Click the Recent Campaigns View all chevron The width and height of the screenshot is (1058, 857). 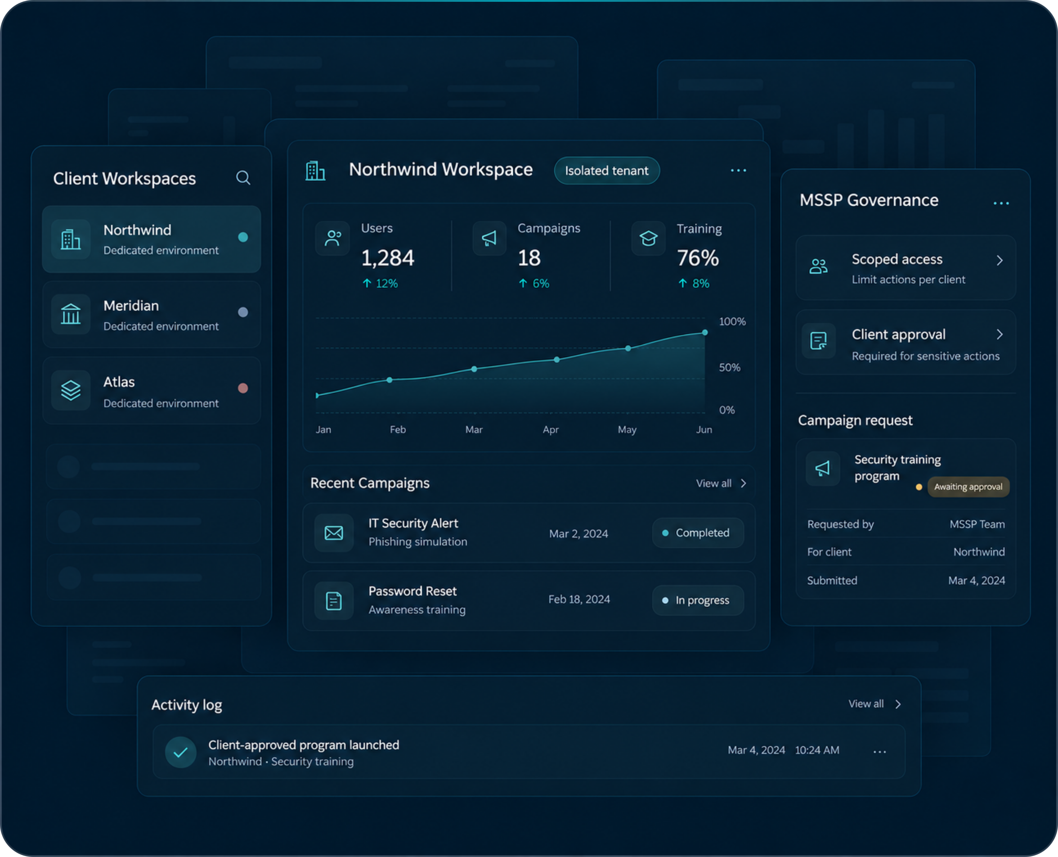[x=743, y=483]
